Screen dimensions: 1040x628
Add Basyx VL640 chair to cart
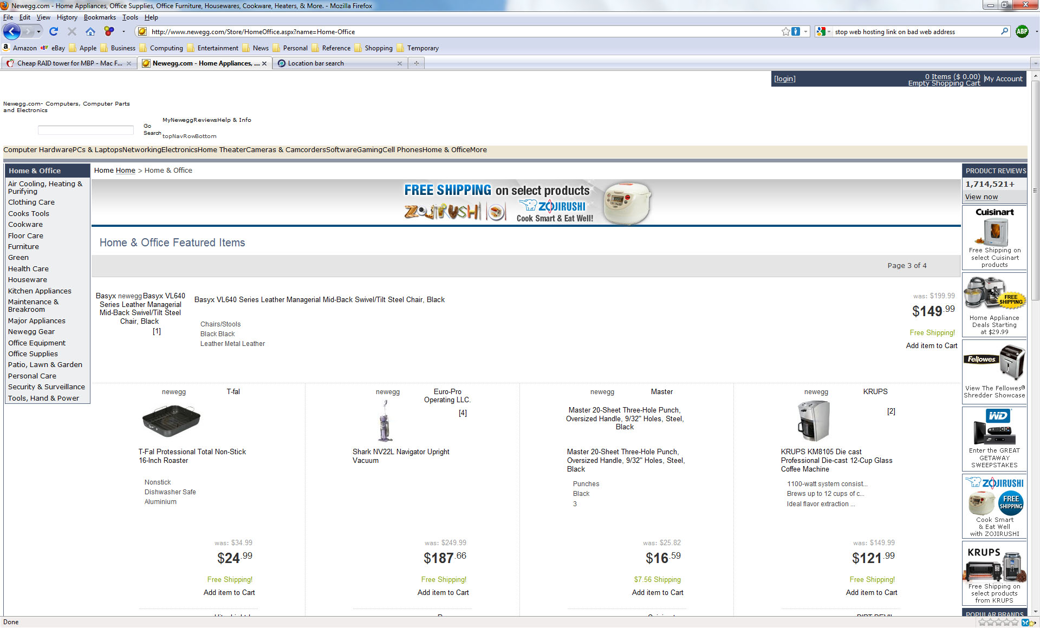[x=932, y=345]
